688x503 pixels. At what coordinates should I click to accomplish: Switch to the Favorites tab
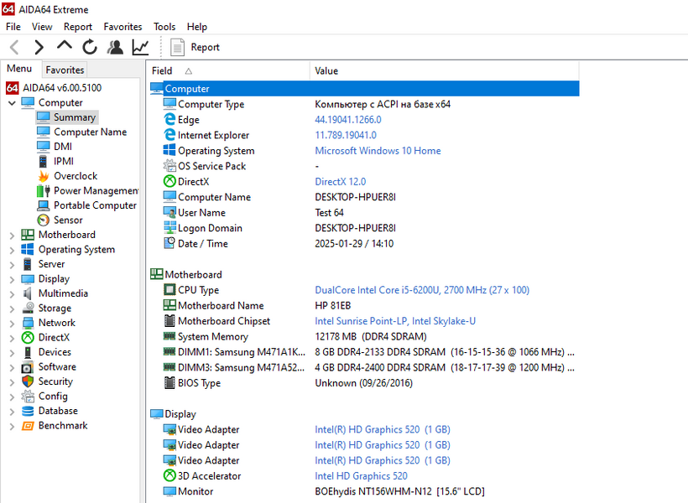pyautogui.click(x=65, y=70)
